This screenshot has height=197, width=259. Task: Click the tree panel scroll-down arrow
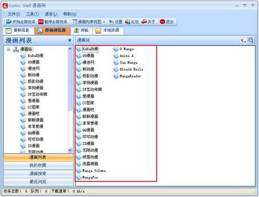click(x=70, y=150)
